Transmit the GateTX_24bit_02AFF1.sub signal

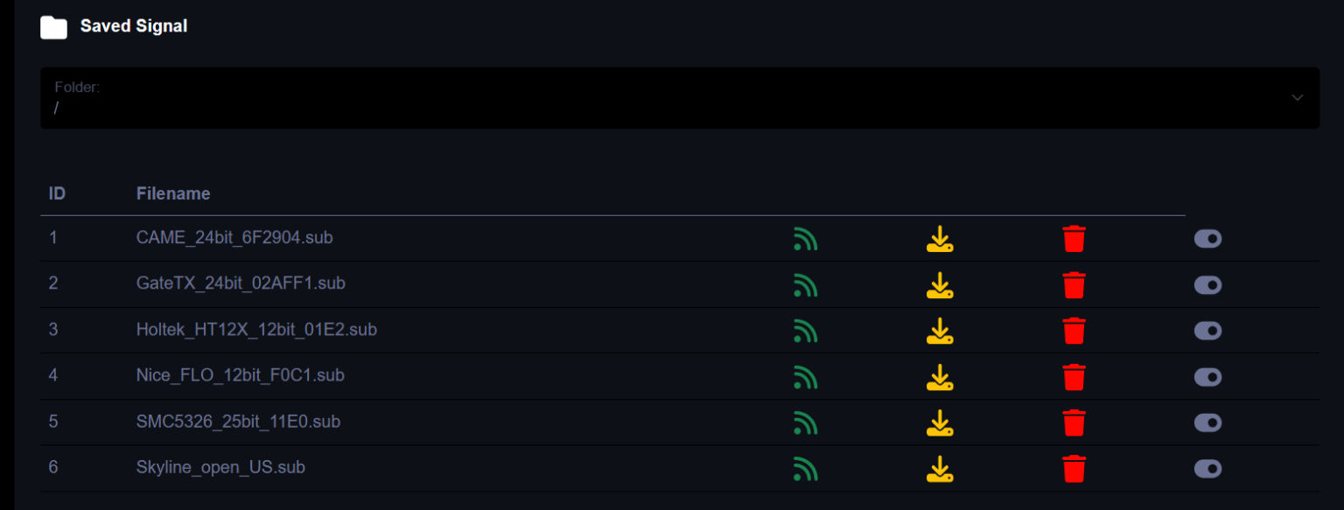tap(805, 285)
